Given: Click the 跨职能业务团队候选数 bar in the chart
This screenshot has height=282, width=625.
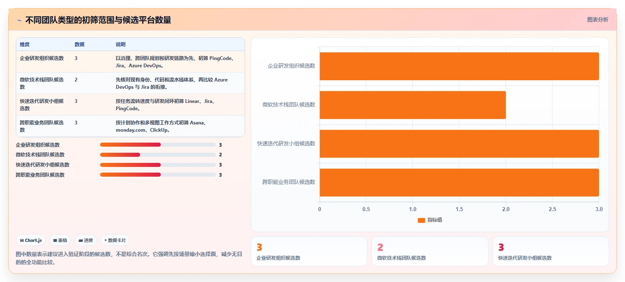Looking at the screenshot, I should point(459,182).
